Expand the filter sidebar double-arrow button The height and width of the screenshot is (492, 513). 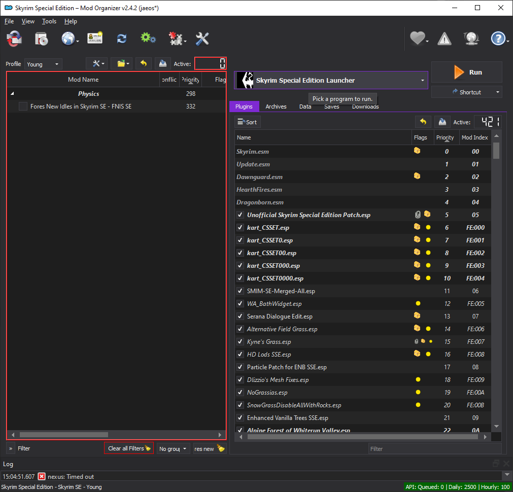11,448
